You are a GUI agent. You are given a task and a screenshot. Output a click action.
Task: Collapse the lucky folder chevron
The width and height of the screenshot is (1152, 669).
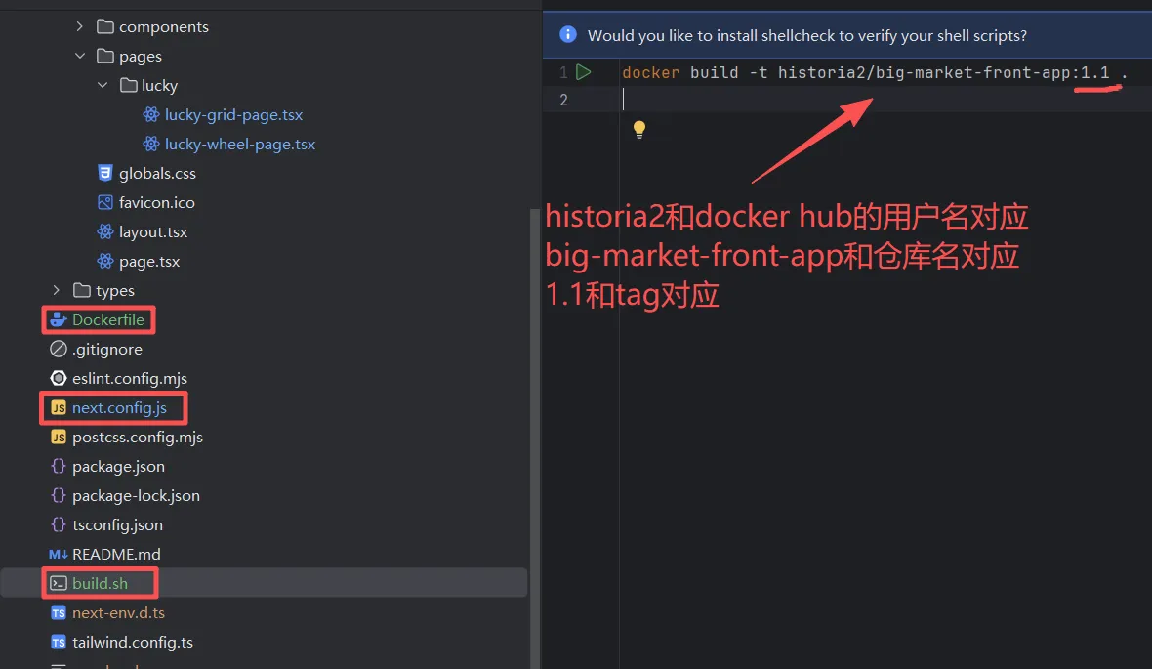click(x=103, y=85)
